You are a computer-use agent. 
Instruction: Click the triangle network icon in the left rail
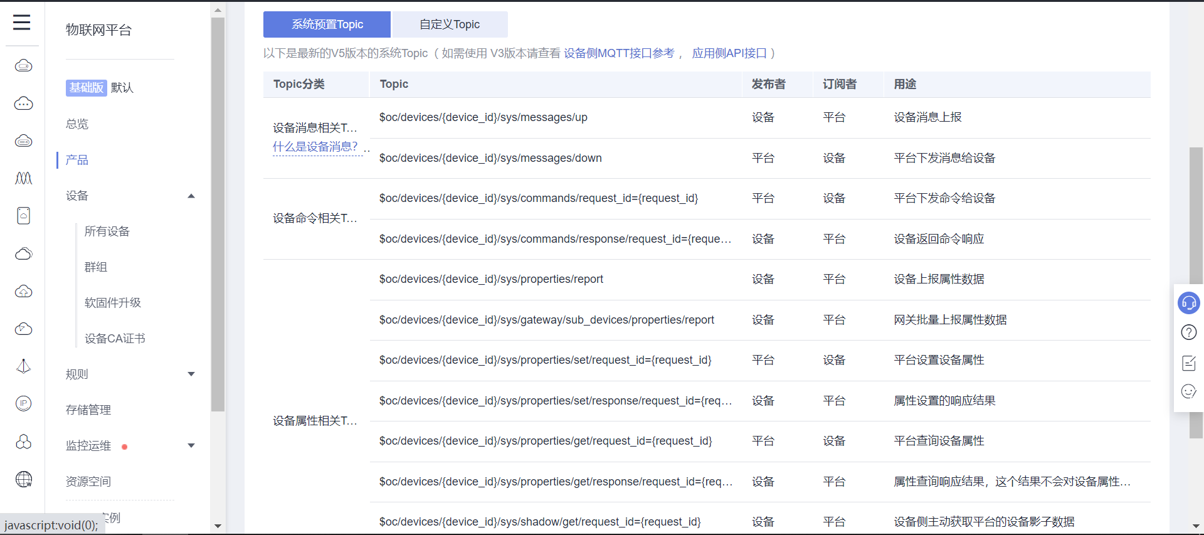[23, 366]
